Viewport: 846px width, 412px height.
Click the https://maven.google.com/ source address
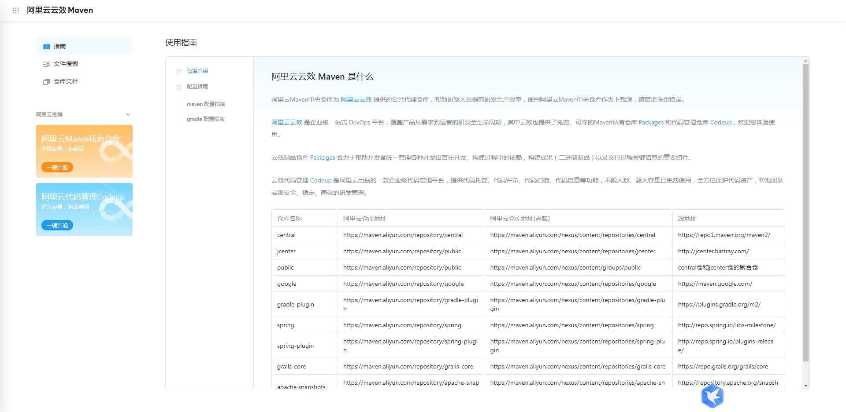pyautogui.click(x=715, y=284)
